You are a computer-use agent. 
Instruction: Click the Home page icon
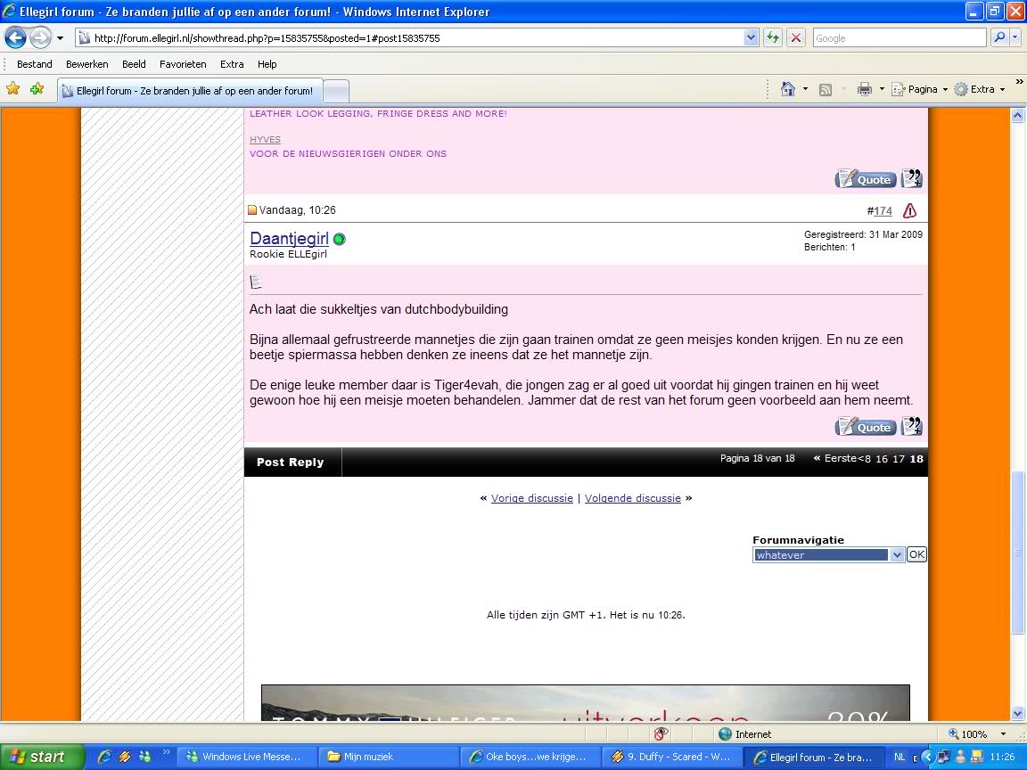click(x=787, y=89)
